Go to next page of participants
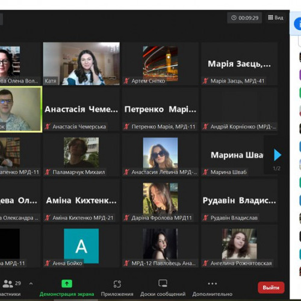Image resolution: width=301 pixels, height=301 pixels. [278, 155]
